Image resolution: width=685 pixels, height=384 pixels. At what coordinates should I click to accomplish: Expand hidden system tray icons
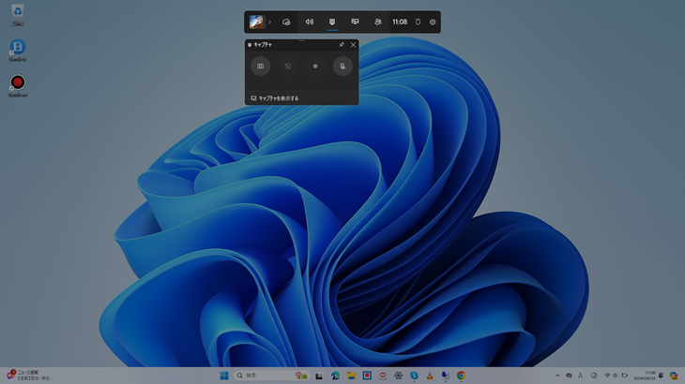click(x=557, y=376)
